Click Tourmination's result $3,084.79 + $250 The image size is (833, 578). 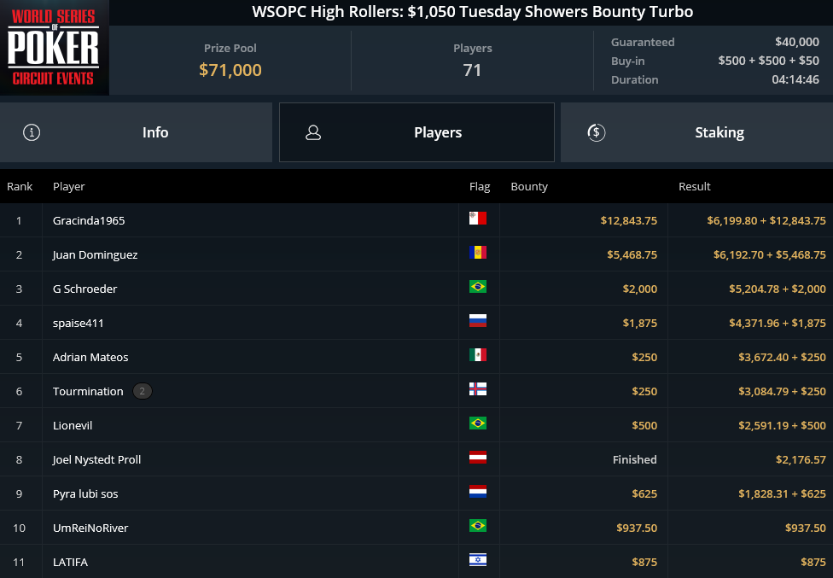782,392
